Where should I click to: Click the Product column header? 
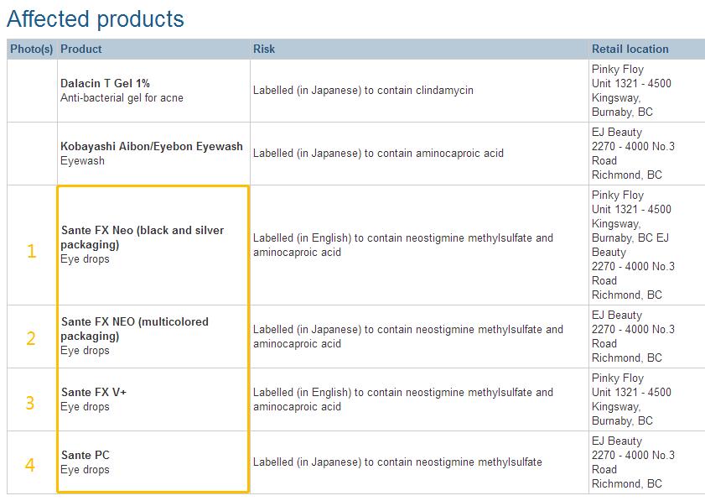click(x=81, y=49)
